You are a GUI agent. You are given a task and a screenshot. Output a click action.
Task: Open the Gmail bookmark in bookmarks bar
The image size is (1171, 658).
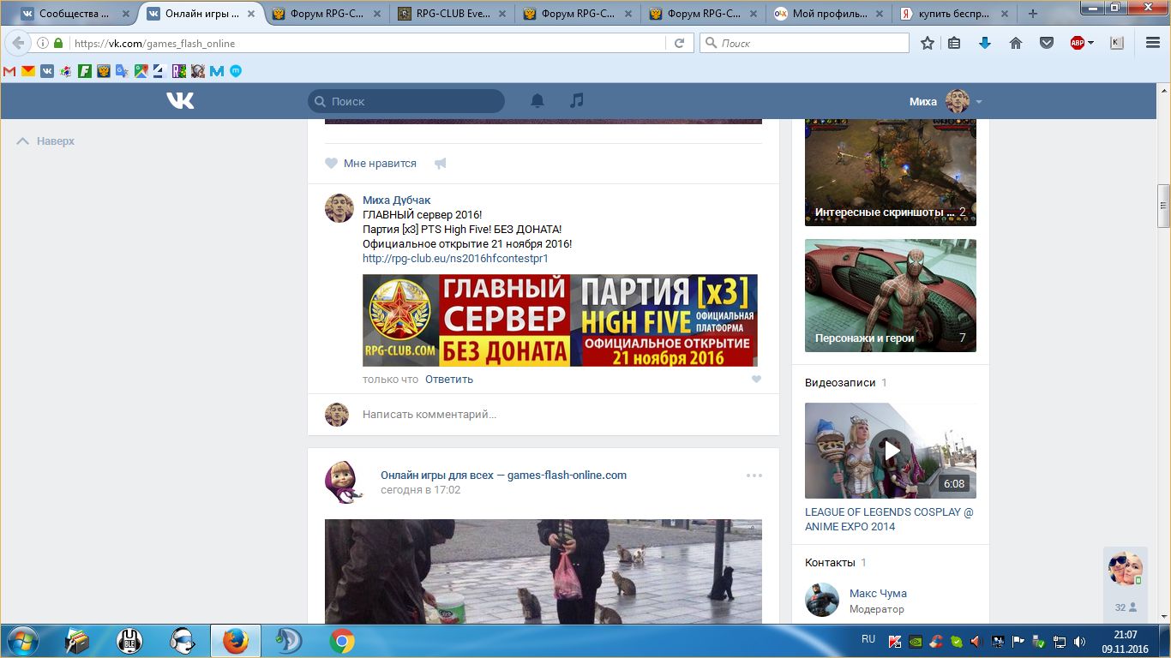coord(9,71)
